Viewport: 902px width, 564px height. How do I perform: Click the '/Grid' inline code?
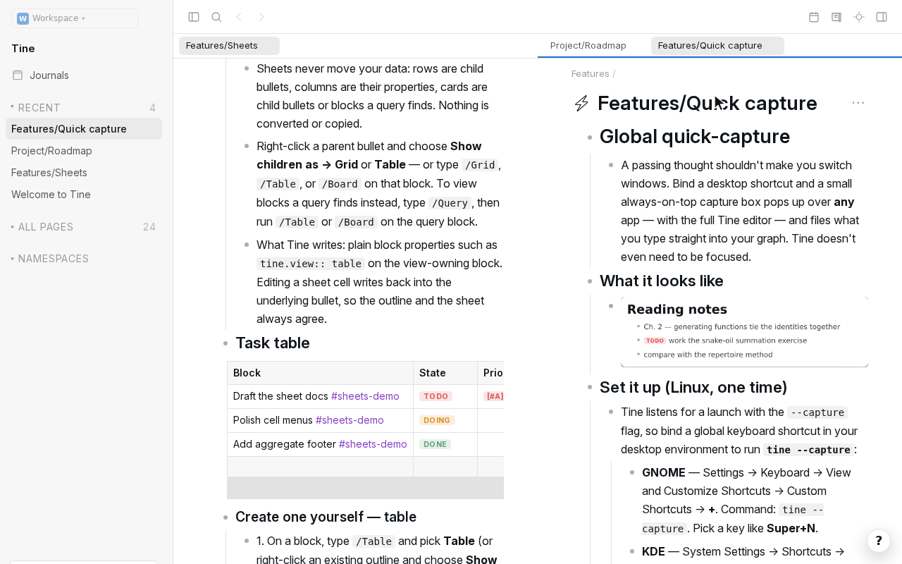pos(480,165)
